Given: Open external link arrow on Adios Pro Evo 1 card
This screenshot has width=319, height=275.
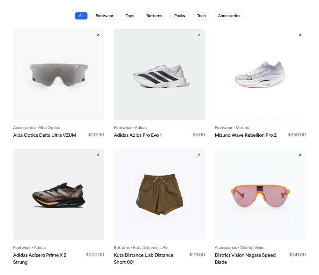Looking at the screenshot, I should pyautogui.click(x=199, y=35).
